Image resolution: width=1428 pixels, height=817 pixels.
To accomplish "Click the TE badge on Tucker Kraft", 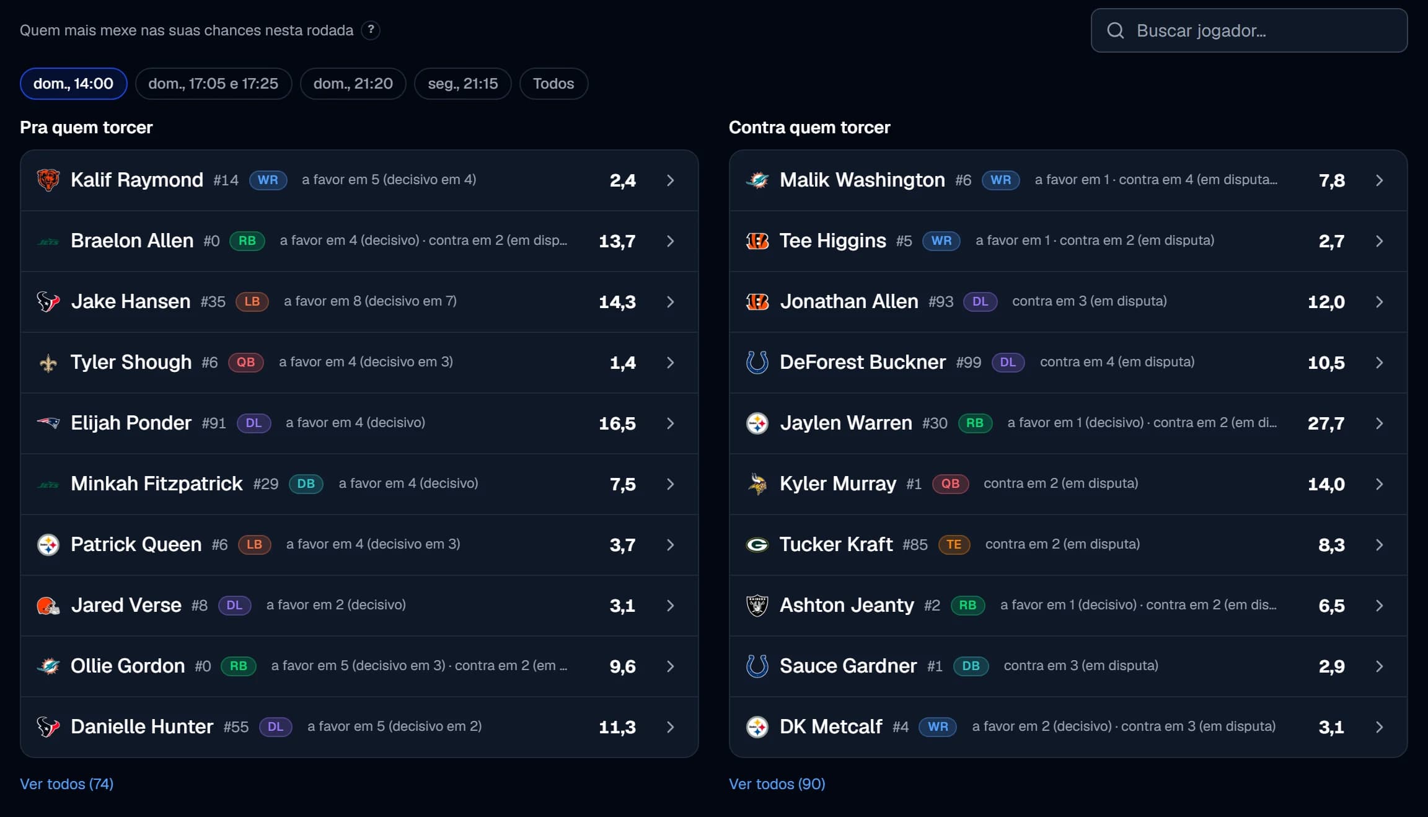I will [954, 544].
